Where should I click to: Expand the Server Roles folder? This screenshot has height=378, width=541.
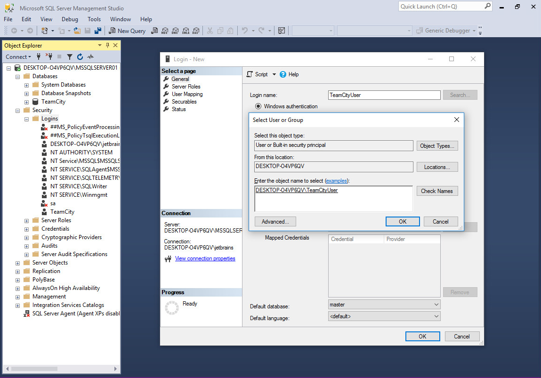click(27, 220)
